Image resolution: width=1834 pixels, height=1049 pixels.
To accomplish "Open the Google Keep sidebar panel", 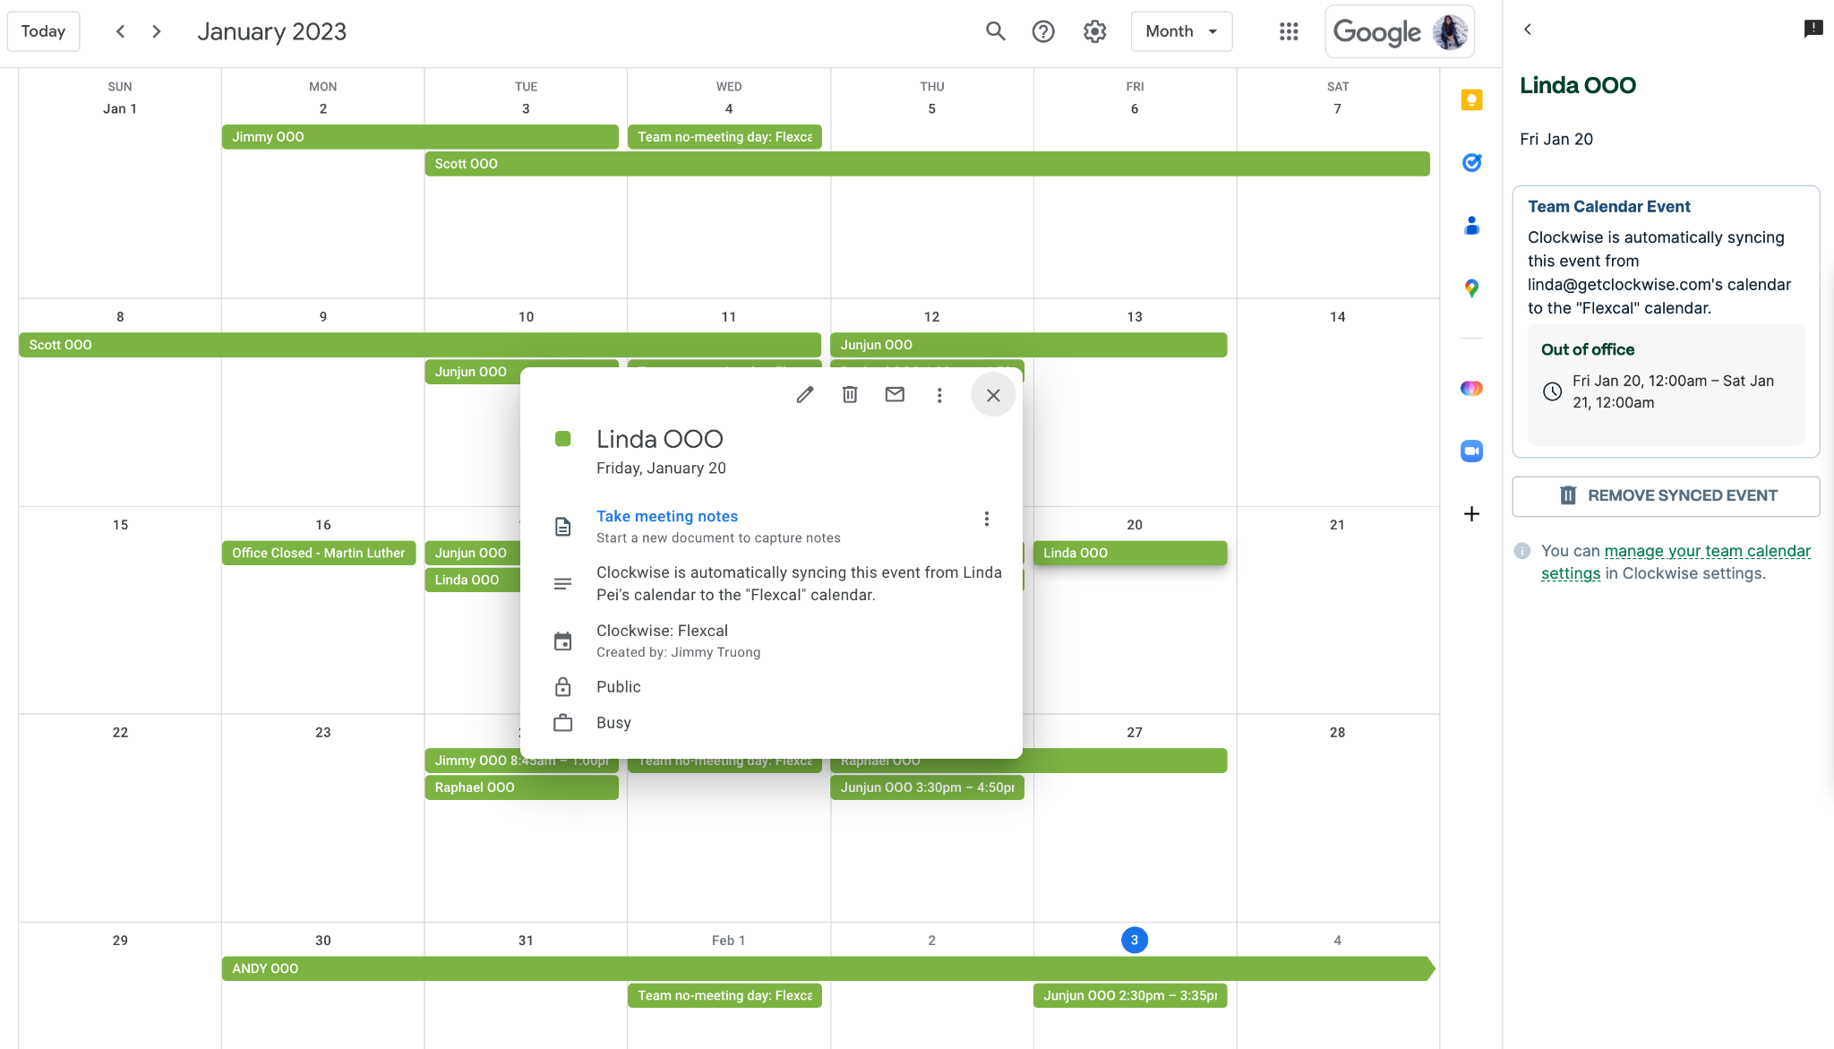I will point(1471,100).
